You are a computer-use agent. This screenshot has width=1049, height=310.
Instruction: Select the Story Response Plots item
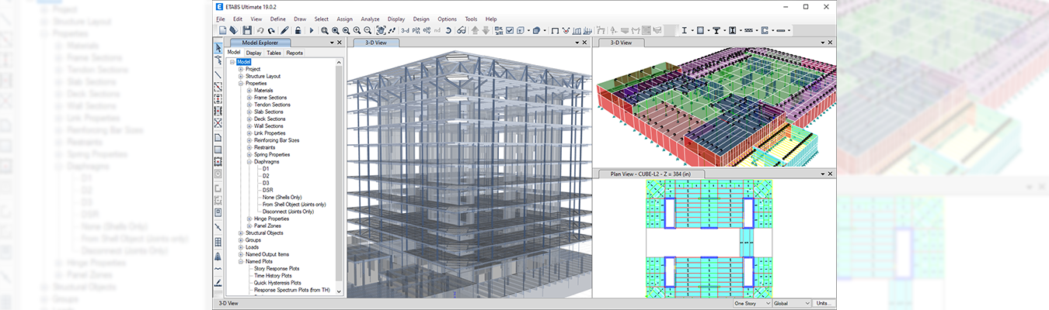[277, 269]
